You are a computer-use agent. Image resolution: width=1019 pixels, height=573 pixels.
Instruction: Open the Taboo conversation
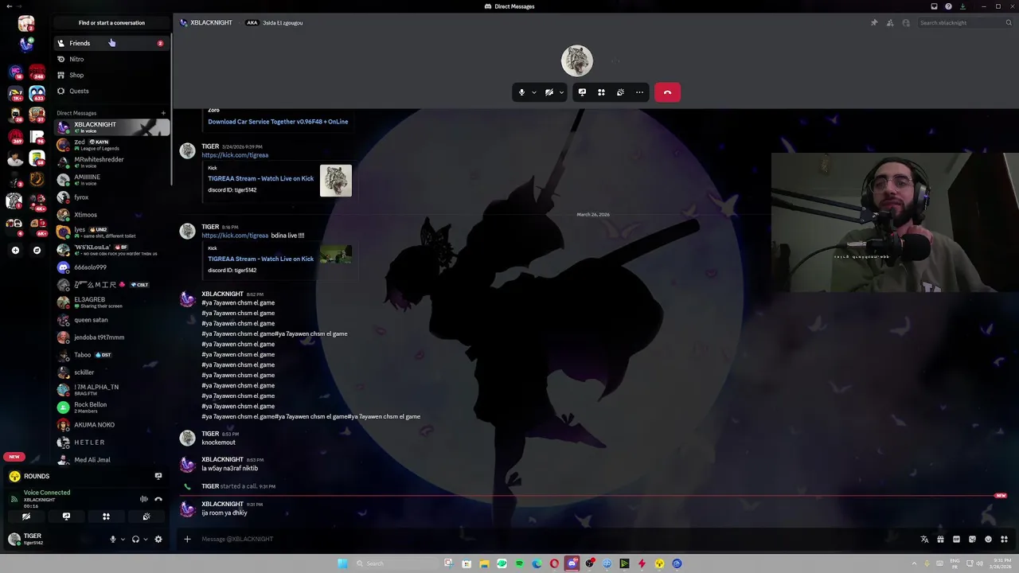coord(111,355)
